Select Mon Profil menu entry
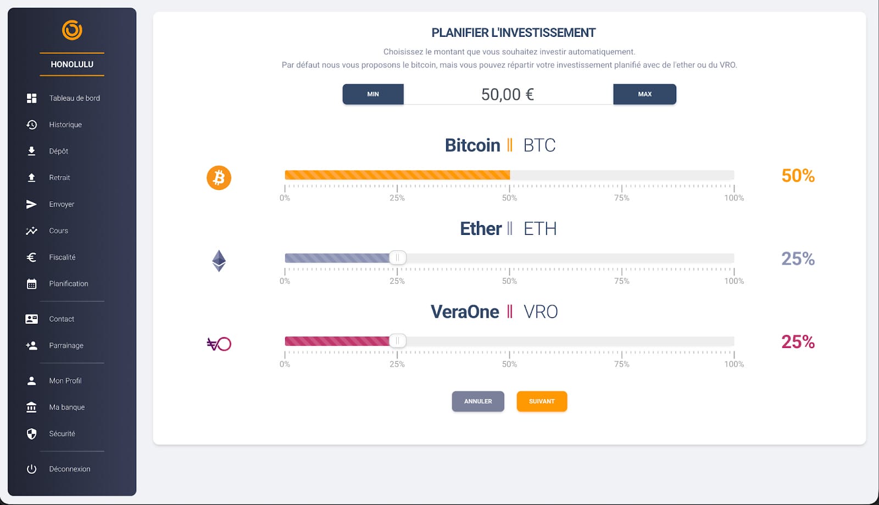This screenshot has height=505, width=879. tap(65, 380)
